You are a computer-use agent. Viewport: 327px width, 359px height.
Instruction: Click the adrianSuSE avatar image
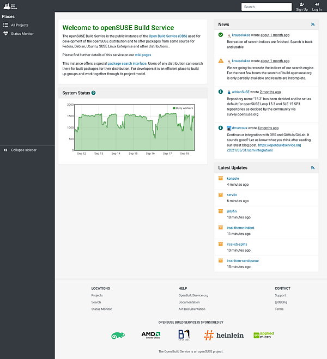tap(229, 92)
